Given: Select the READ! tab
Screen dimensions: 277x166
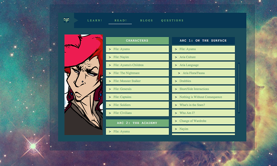Looking at the screenshot, I should pos(121,20).
